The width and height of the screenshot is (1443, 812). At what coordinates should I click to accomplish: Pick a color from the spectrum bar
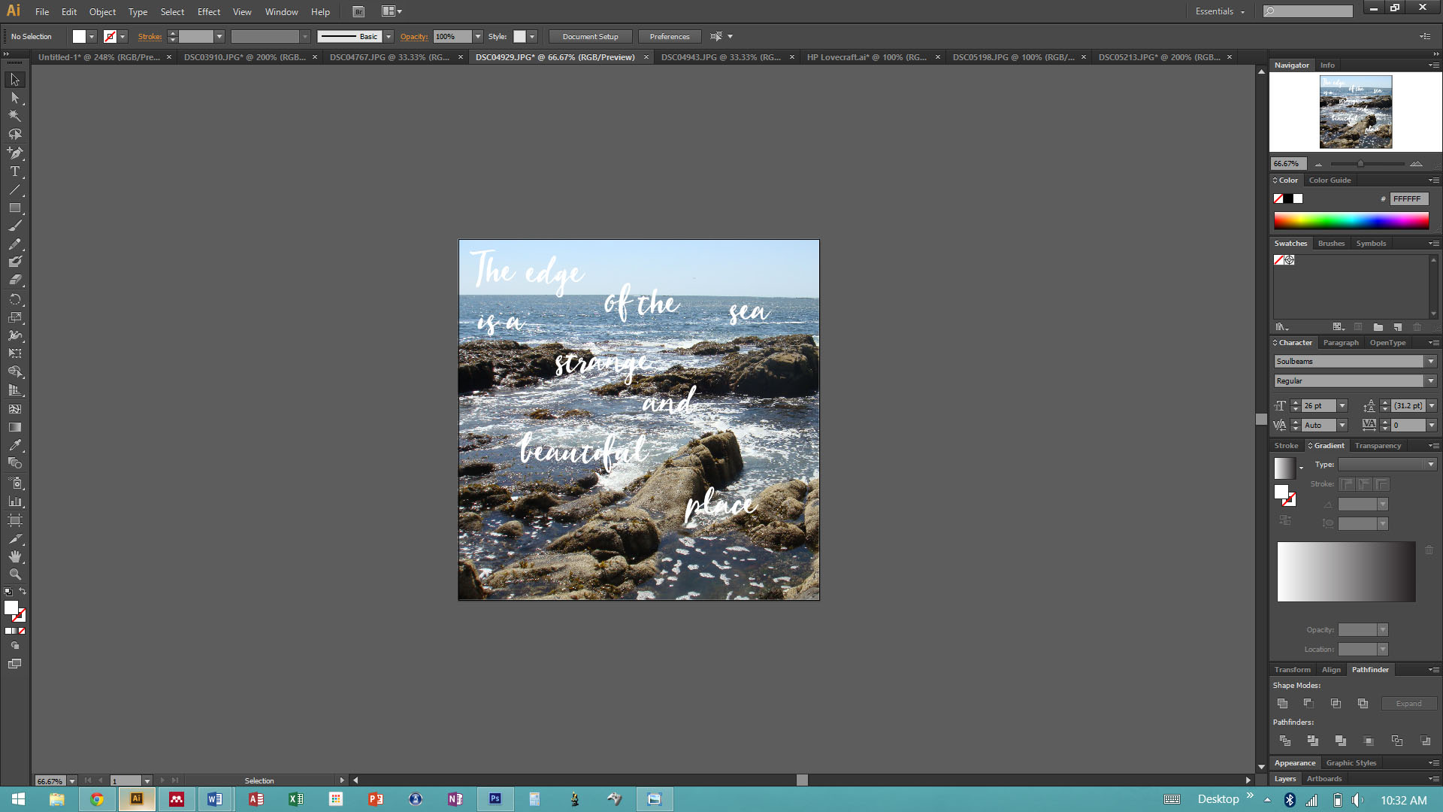pyautogui.click(x=1351, y=220)
